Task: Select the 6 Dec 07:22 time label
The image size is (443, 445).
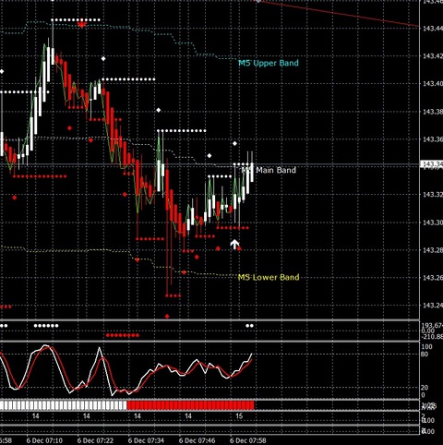Action: (x=95, y=440)
